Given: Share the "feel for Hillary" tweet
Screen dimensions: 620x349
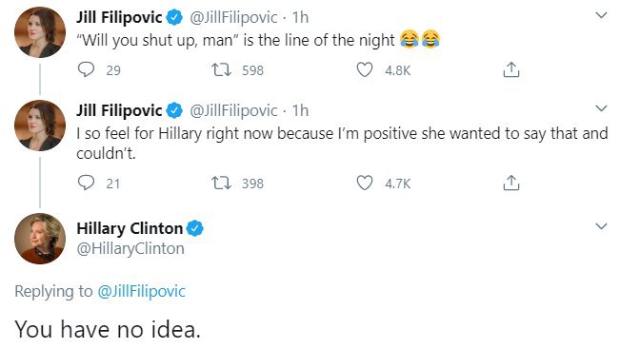Looking at the screenshot, I should coord(511,183).
